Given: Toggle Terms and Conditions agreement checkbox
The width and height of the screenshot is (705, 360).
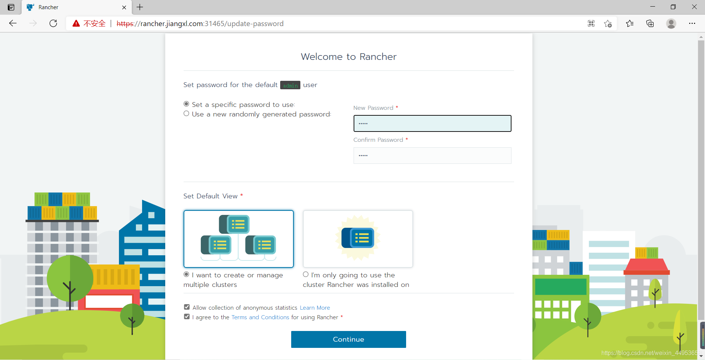Looking at the screenshot, I should coord(187,317).
